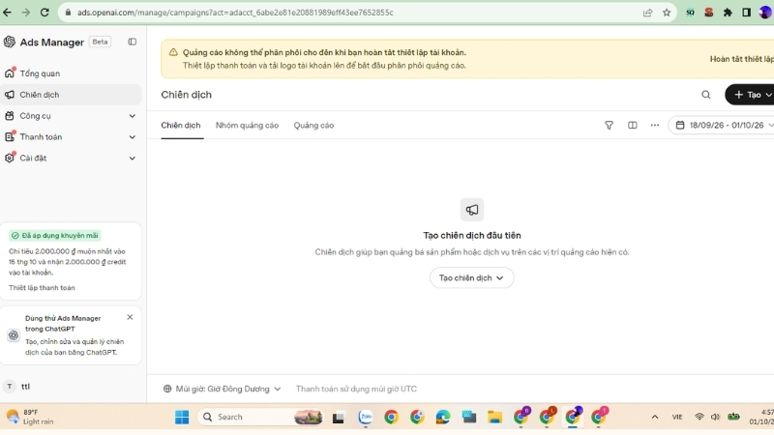This screenshot has height=435, width=774.
Task: Click the Thiết lập thanh toán link
Action: tap(42, 288)
